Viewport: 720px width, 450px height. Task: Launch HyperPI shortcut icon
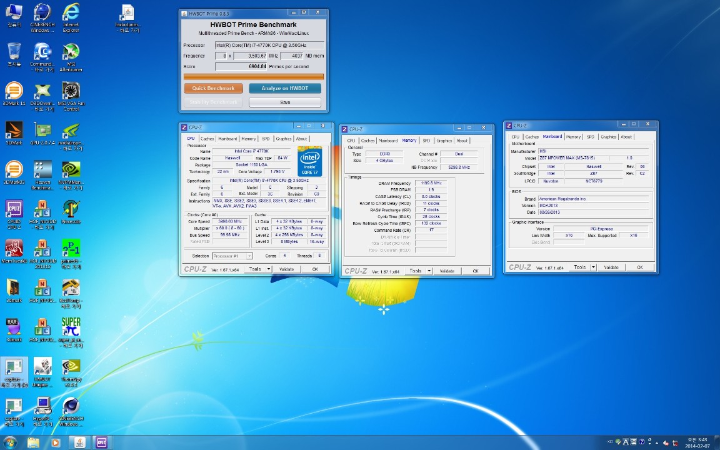tap(42, 412)
